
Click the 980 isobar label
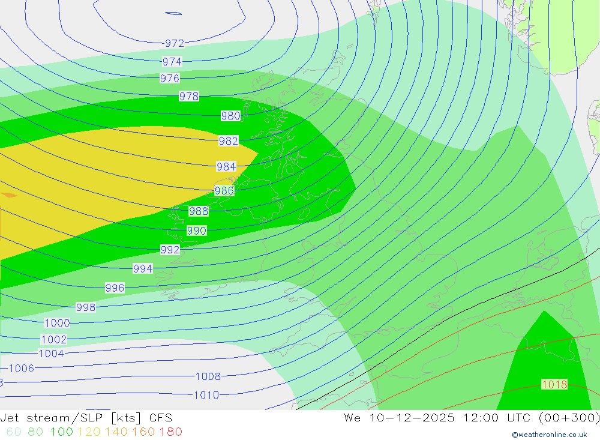[231, 116]
